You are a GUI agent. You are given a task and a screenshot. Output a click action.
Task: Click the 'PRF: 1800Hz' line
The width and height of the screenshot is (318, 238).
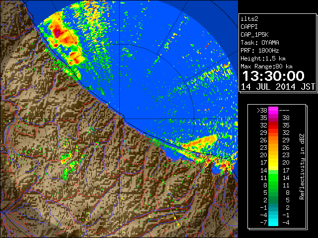click(260, 51)
